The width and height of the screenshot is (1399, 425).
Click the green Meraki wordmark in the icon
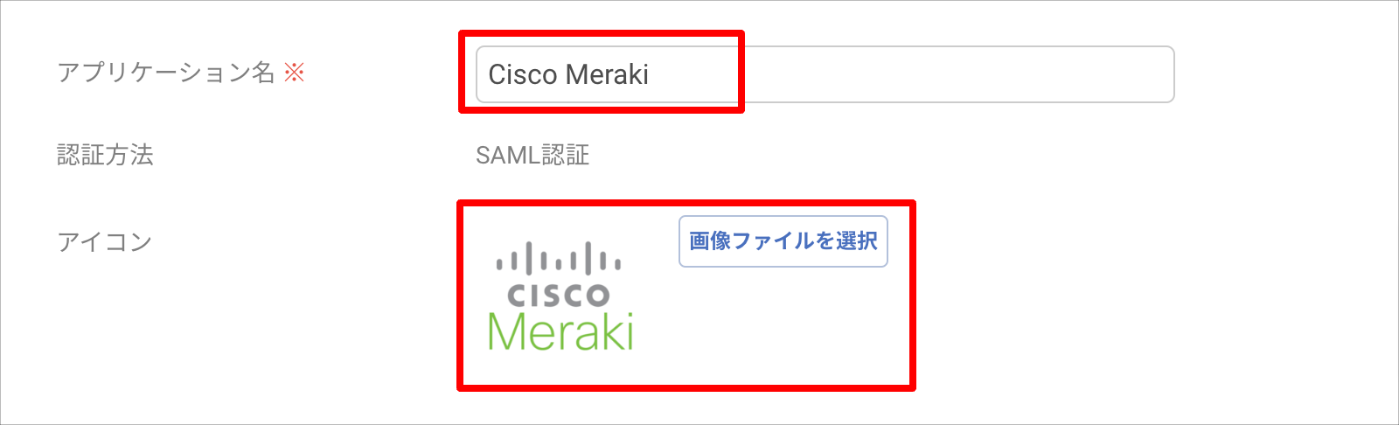(x=560, y=331)
